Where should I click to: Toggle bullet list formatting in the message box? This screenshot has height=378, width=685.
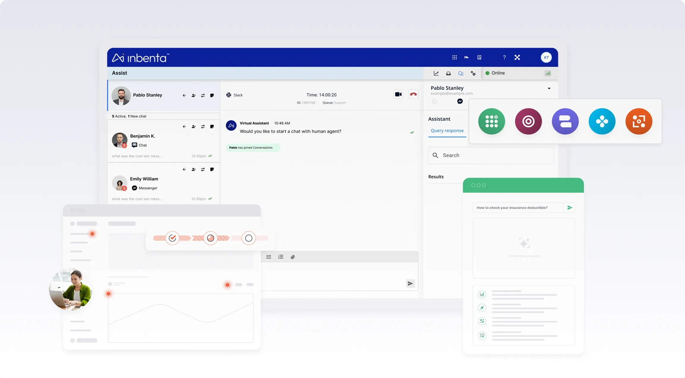pyautogui.click(x=268, y=257)
